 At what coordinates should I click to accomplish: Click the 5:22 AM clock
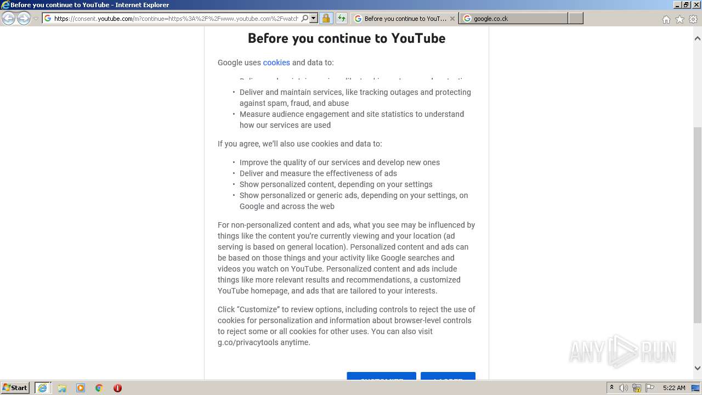(x=674, y=388)
